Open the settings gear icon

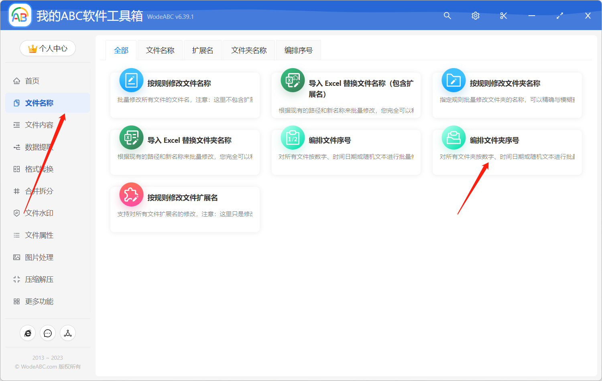pos(475,16)
